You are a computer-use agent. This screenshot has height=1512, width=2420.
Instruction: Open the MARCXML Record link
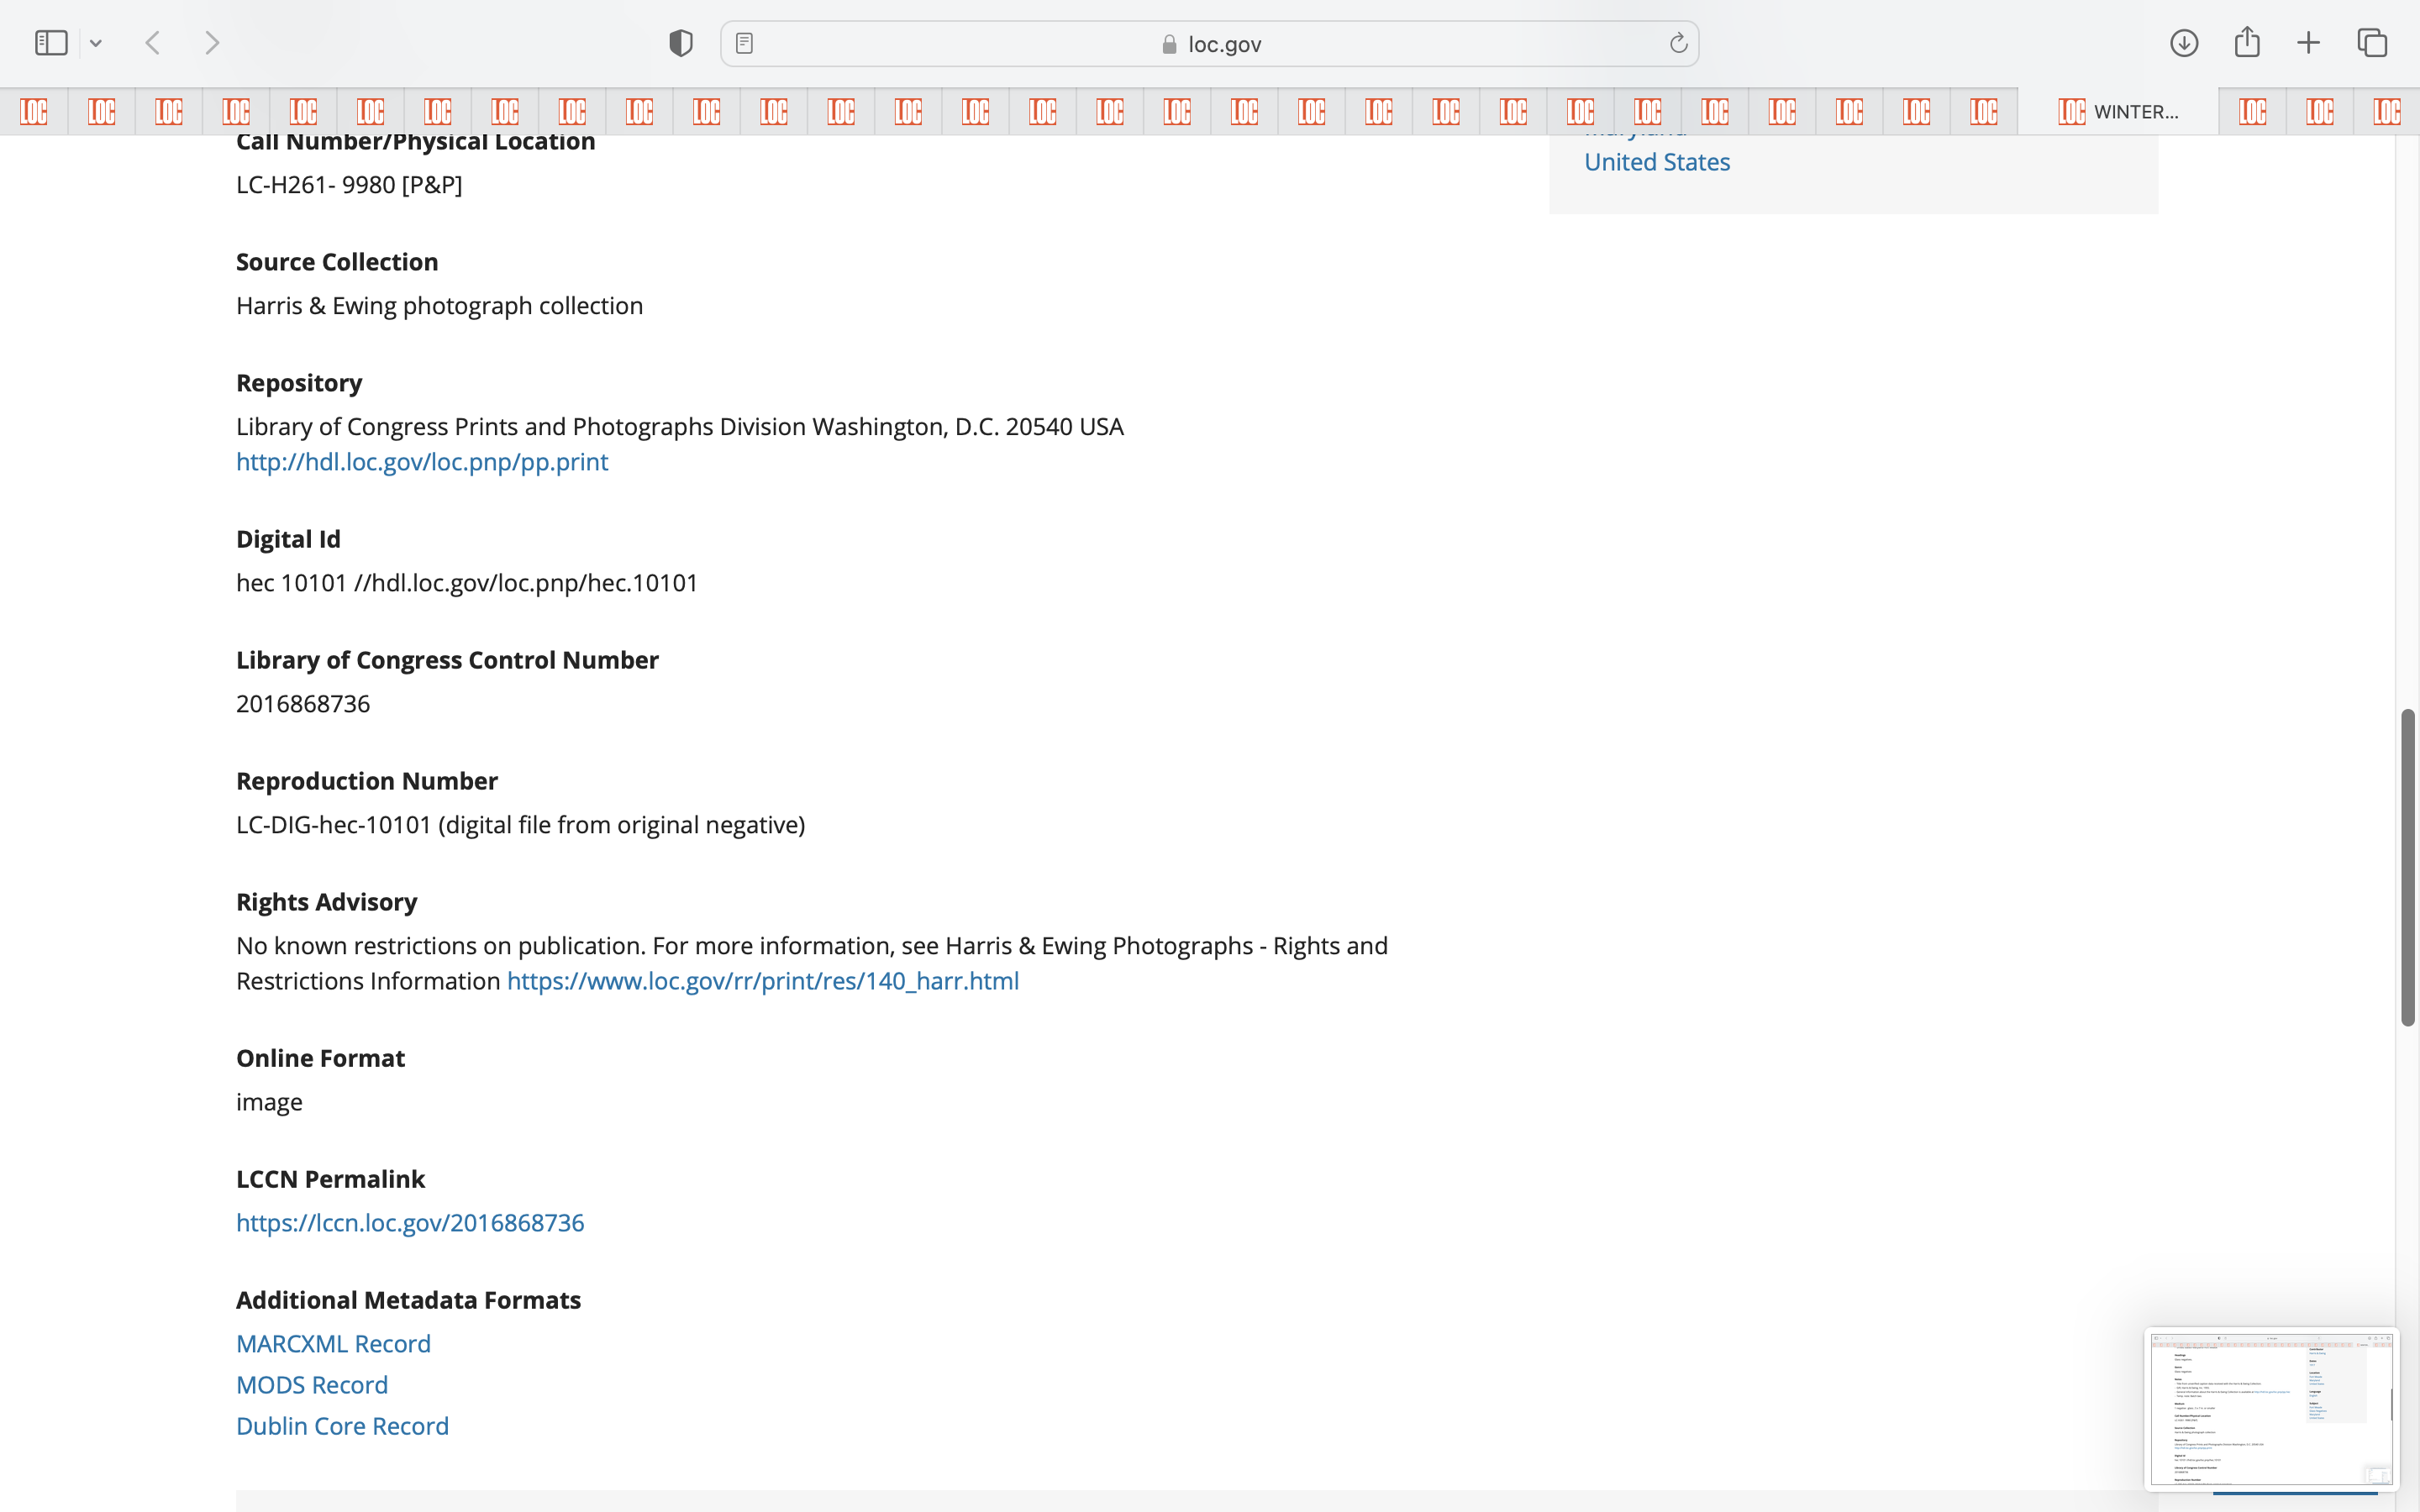tap(333, 1343)
